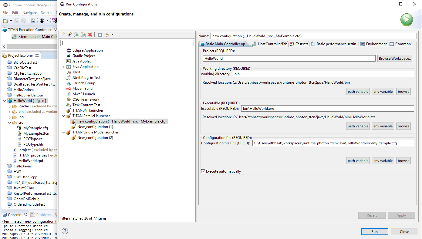Select JUnit launch type

point(73,72)
